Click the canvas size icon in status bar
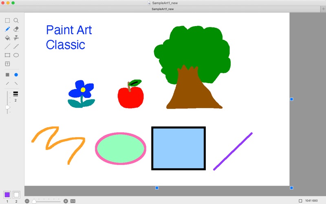The image size is (326, 204). [300, 201]
